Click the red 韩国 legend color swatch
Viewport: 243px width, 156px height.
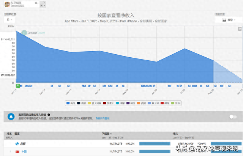(162, 103)
